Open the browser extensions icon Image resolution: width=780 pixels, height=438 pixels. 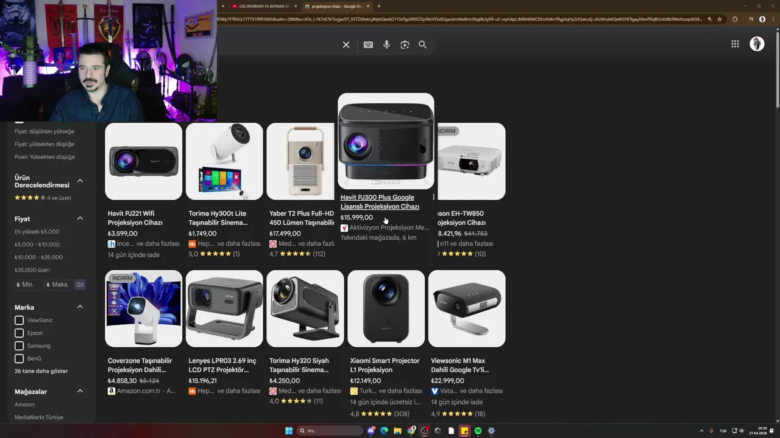tap(735, 19)
